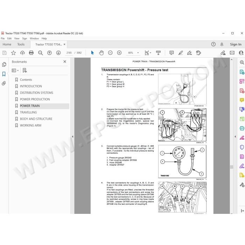Open the Sign document pen tool
The height and width of the screenshot is (245, 245).
click(x=189, y=53)
